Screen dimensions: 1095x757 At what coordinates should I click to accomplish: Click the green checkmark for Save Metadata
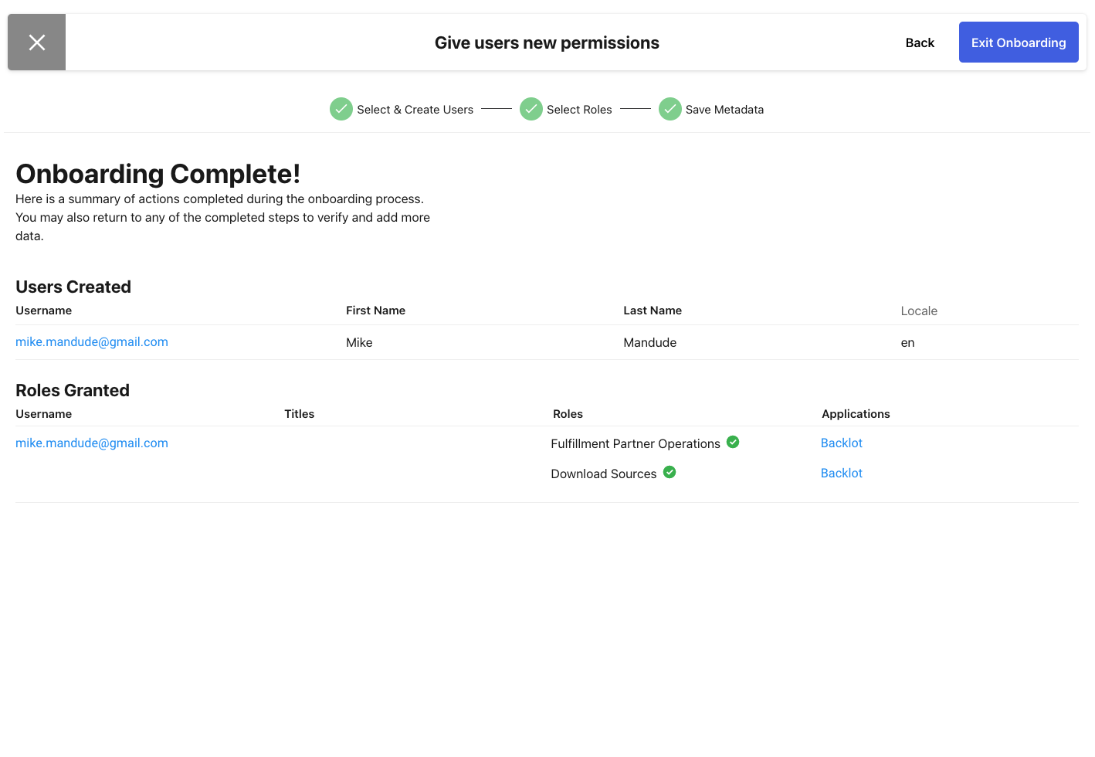coord(670,109)
